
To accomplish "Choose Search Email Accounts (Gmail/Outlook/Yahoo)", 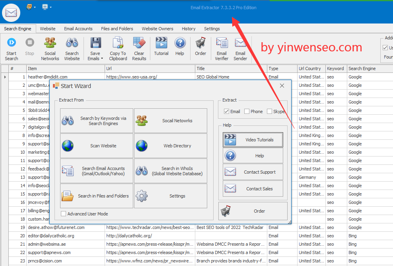I will click(97, 171).
